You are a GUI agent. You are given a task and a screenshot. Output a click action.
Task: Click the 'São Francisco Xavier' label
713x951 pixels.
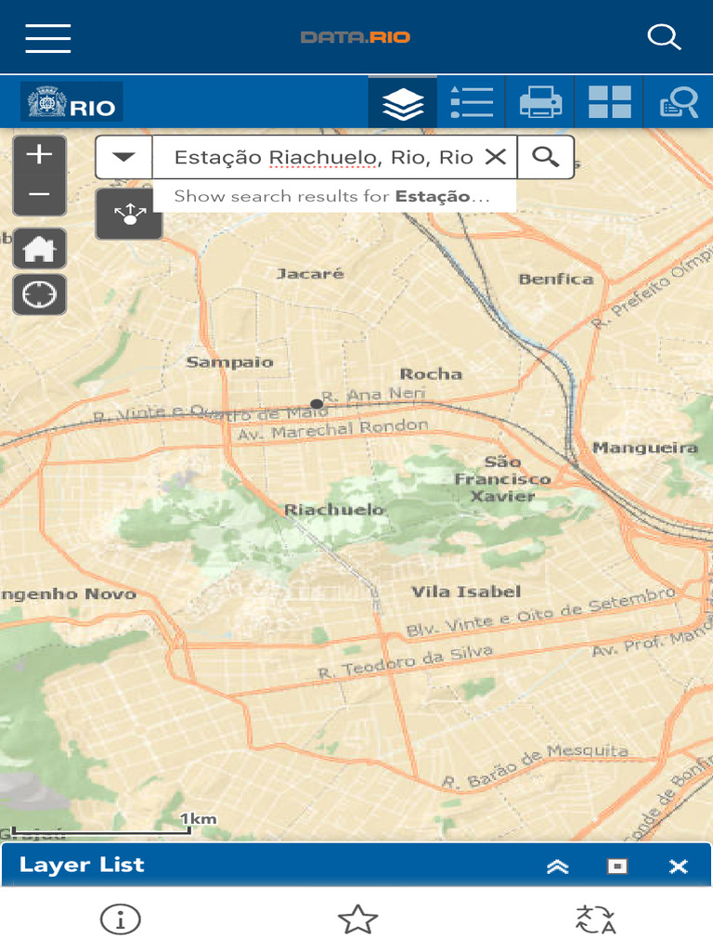502,479
